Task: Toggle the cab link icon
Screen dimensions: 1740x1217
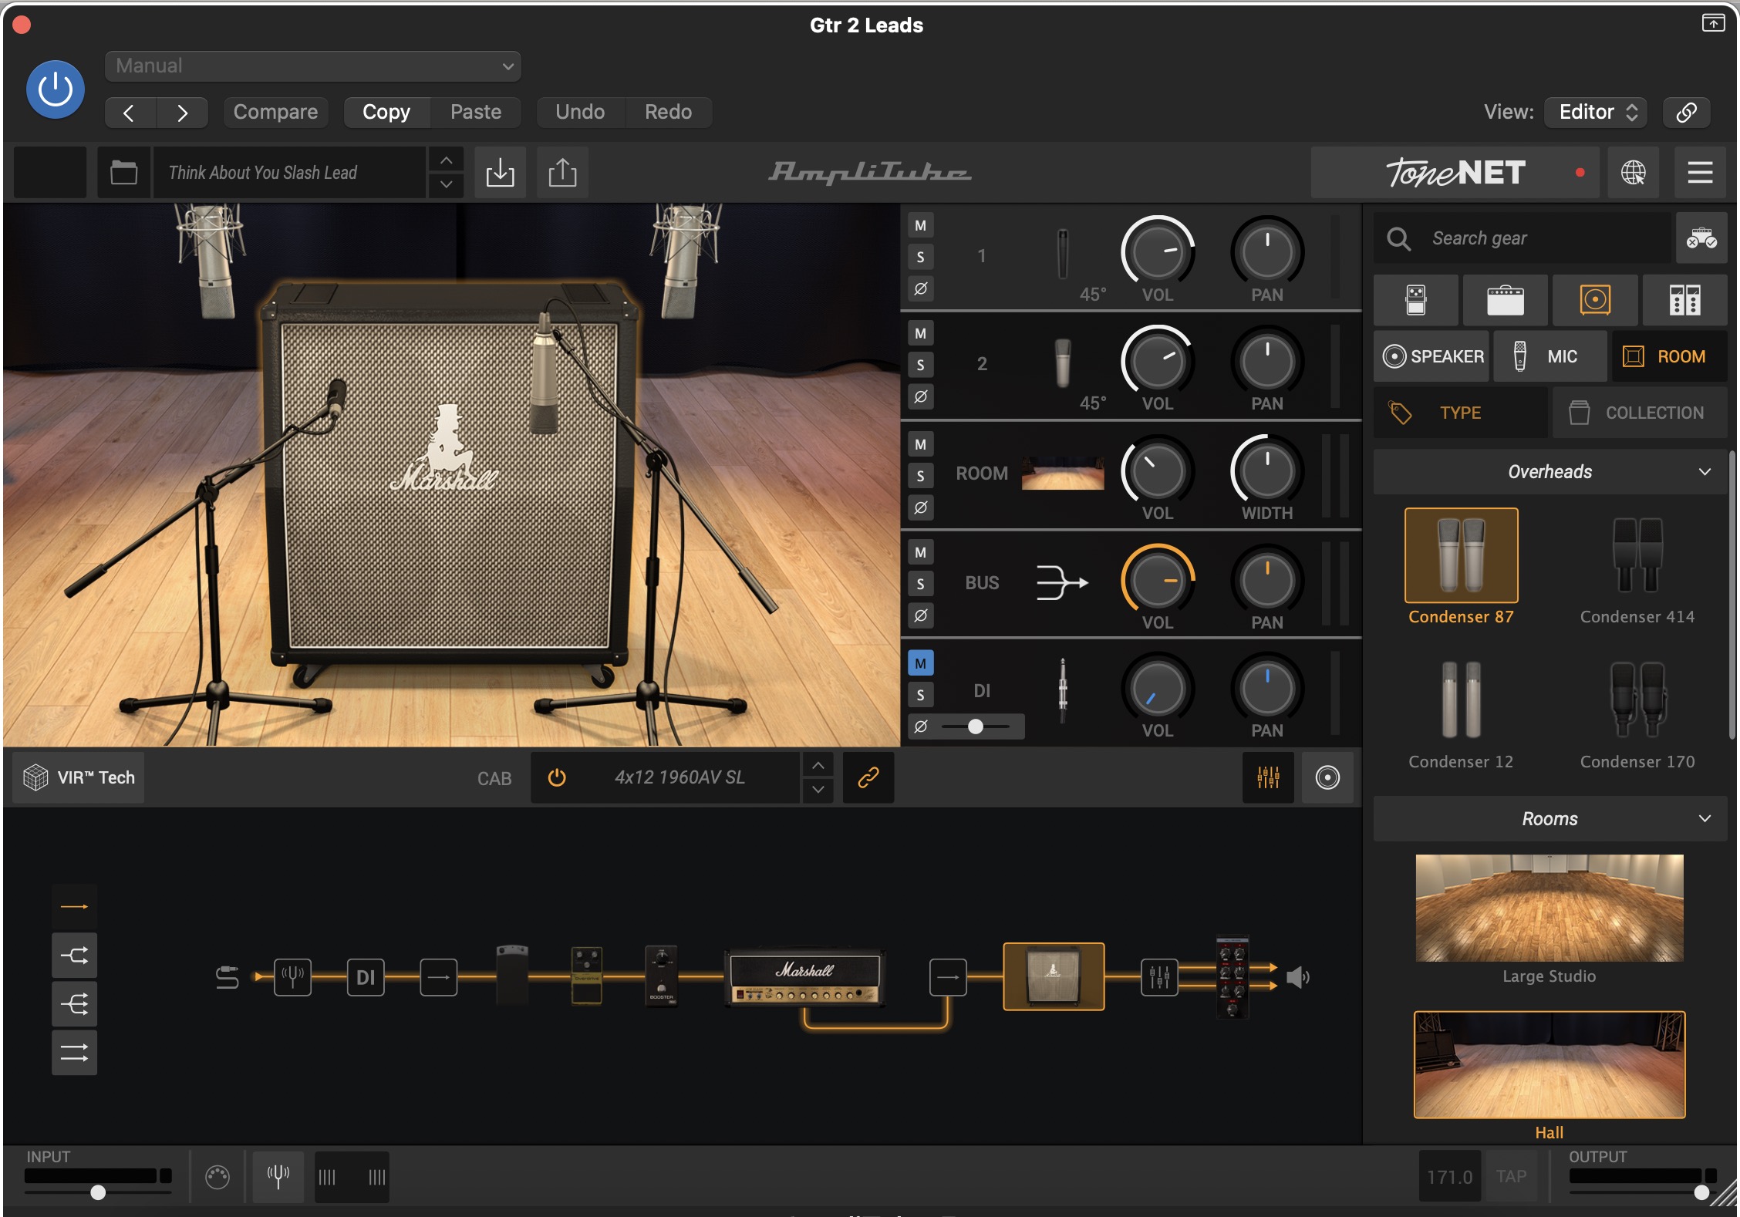Action: 868,777
